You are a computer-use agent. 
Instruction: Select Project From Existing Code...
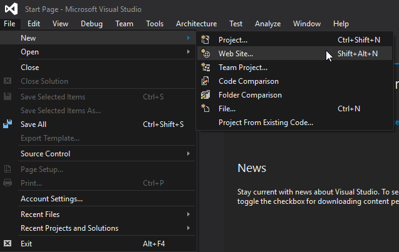294,122
